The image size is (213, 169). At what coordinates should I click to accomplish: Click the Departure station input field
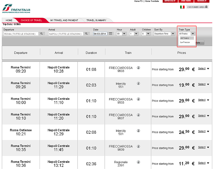point(21,34)
